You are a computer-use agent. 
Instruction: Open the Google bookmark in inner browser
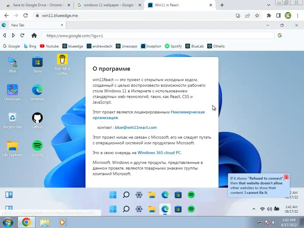click(11, 46)
